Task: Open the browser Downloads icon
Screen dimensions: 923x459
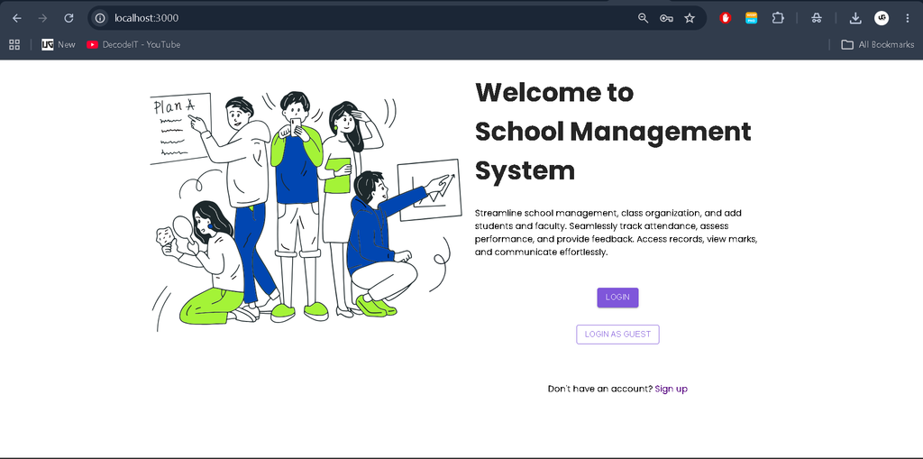Action: (855, 18)
